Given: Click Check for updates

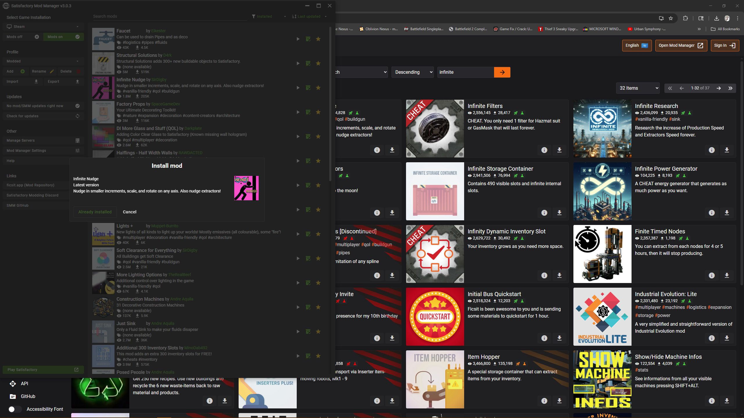Looking at the screenshot, I should click(43, 116).
